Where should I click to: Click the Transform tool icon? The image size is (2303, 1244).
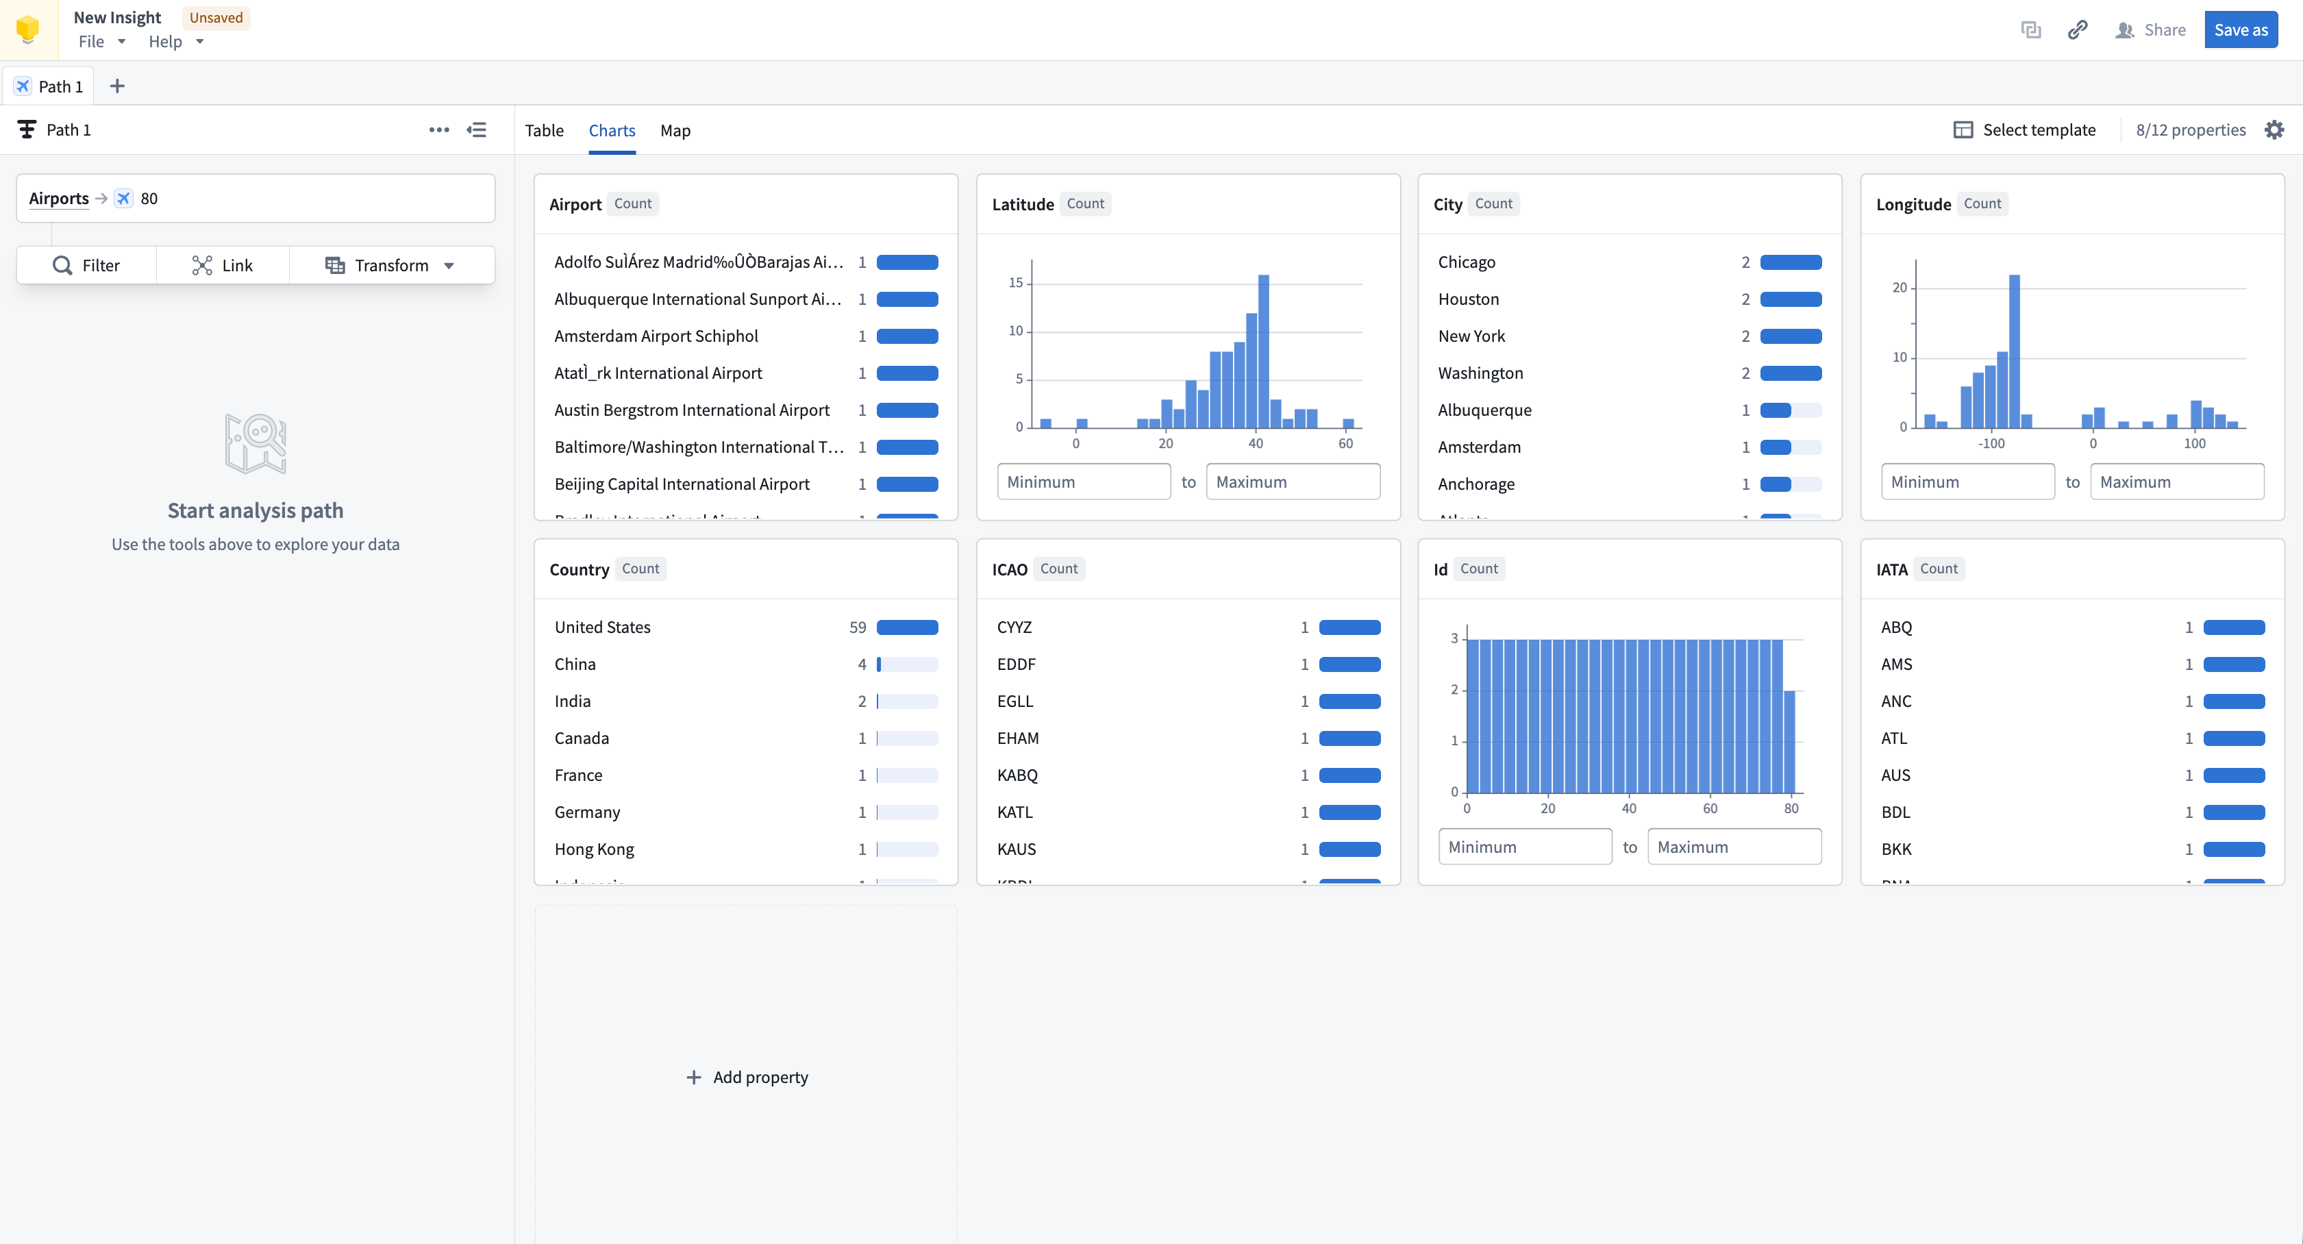335,264
